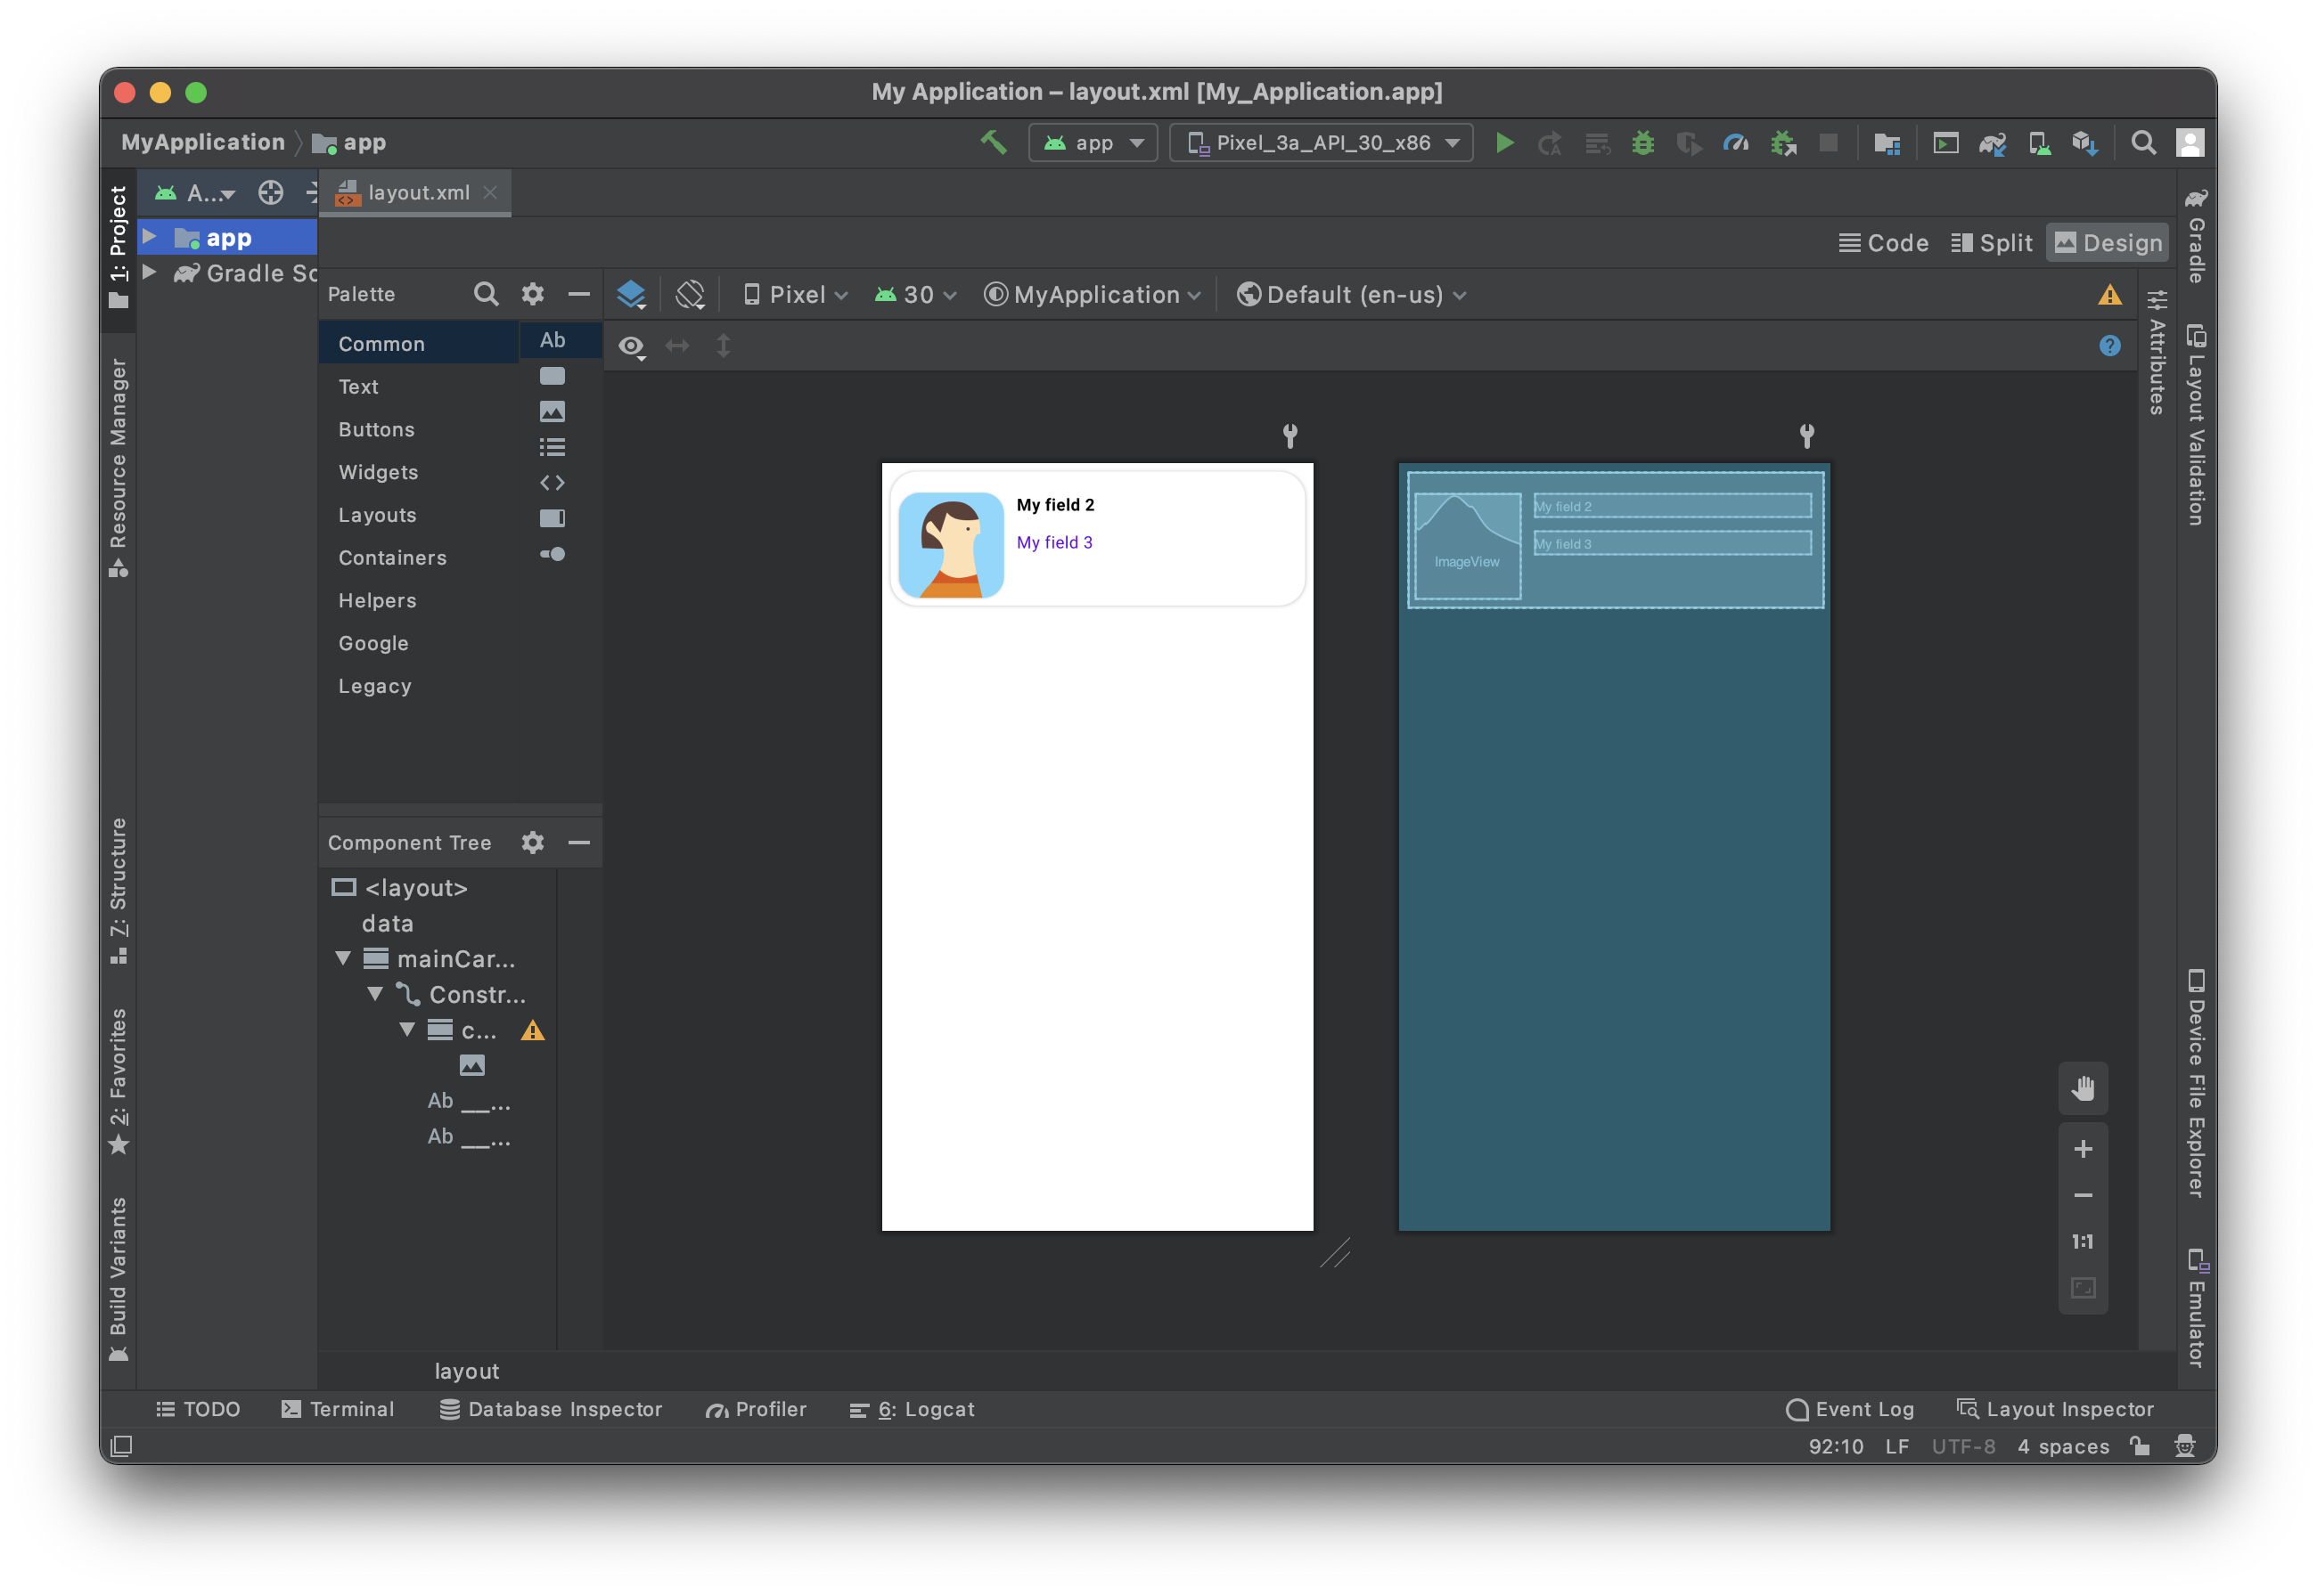Click the Stop square icon
The width and height of the screenshot is (2317, 1596).
[1829, 143]
